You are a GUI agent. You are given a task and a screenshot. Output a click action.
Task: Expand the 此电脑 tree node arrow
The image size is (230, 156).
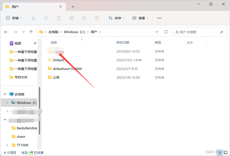coord(5,94)
